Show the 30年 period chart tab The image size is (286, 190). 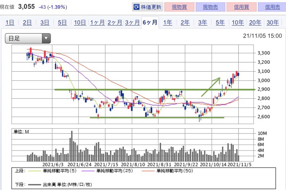[273, 22]
